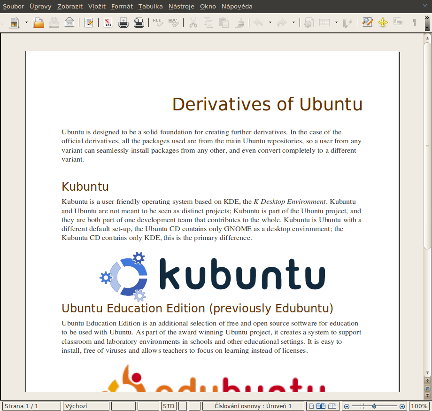Switch to side-by-side pages view layout icon
Image resolution: width=432 pixels, height=411 pixels.
coord(321,406)
